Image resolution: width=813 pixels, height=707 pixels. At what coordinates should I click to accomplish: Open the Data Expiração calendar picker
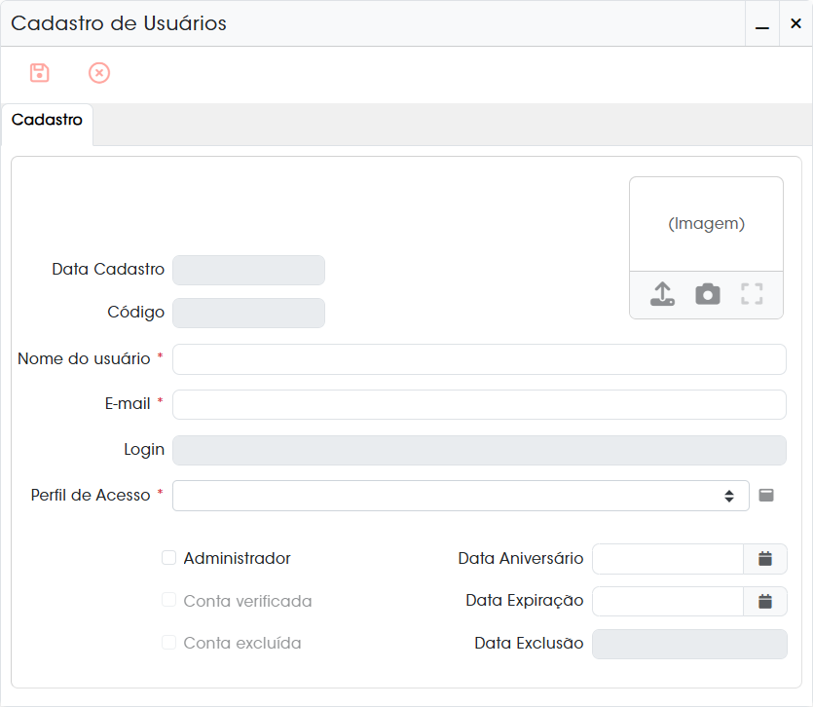[764, 601]
